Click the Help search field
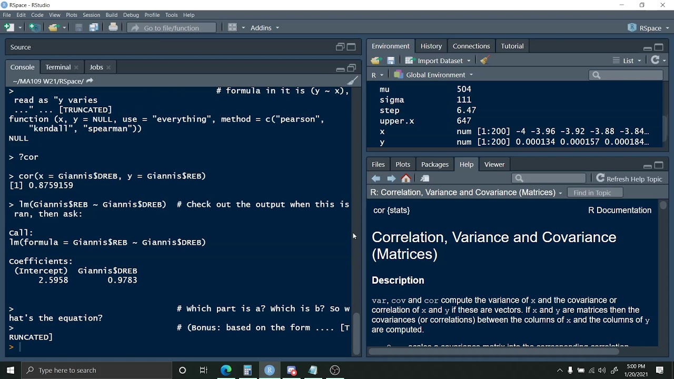674x379 pixels. [x=549, y=178]
